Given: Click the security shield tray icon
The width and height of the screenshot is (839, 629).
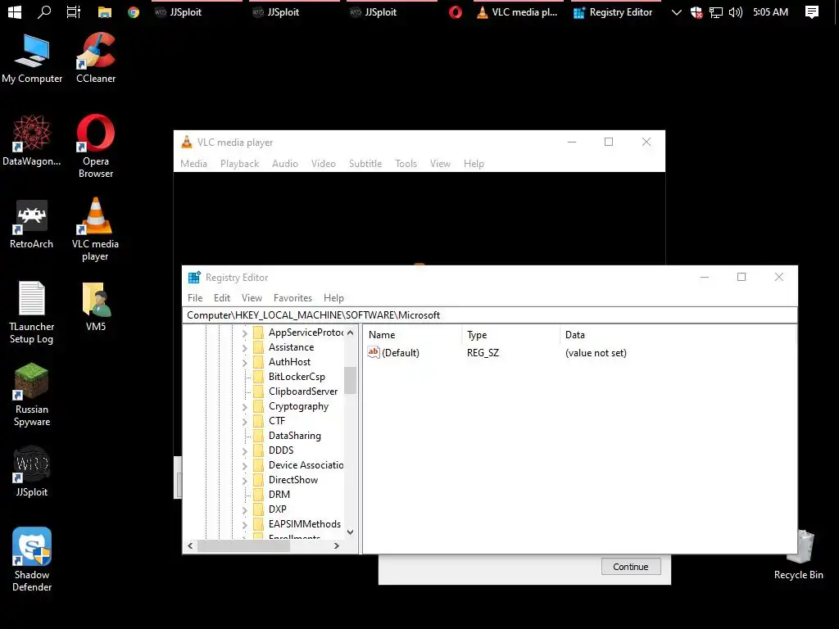Looking at the screenshot, I should 696,12.
